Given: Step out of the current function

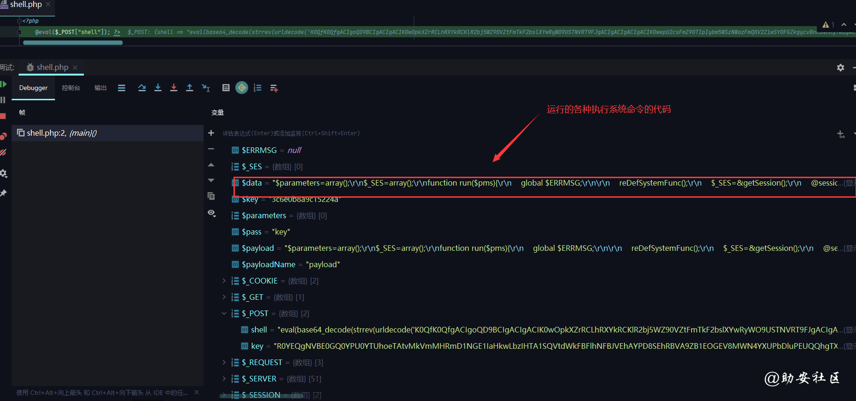Looking at the screenshot, I should pyautogui.click(x=190, y=88).
